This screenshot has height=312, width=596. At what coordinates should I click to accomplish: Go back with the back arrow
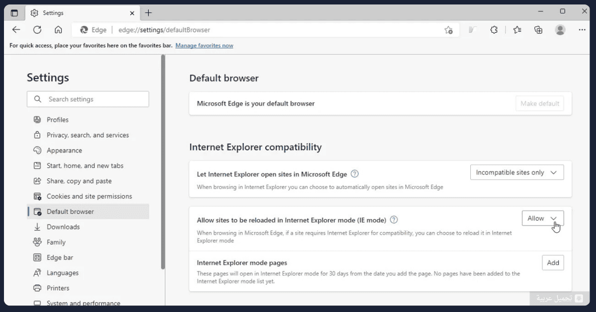click(x=16, y=30)
